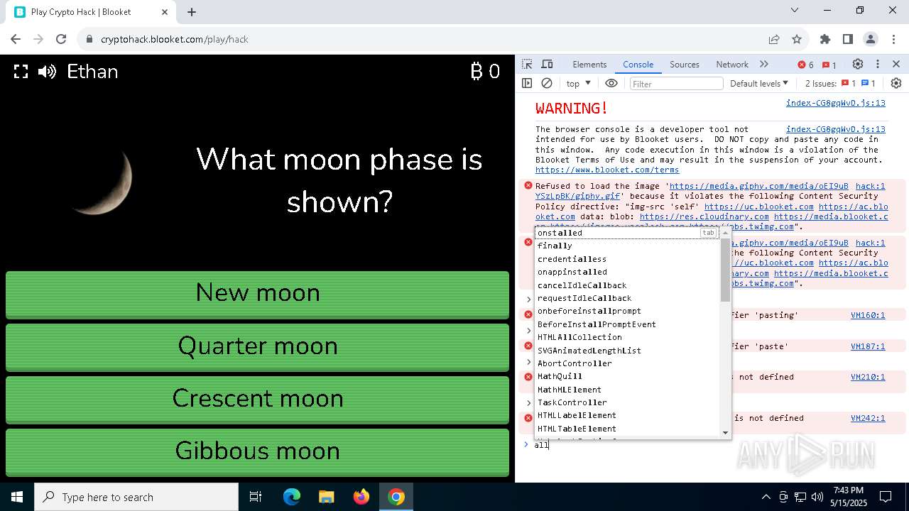The image size is (909, 511).
Task: Open the VM187:1 source link
Action: [x=868, y=346]
